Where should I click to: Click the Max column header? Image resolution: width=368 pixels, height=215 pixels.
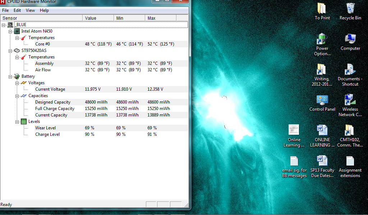tap(161, 18)
